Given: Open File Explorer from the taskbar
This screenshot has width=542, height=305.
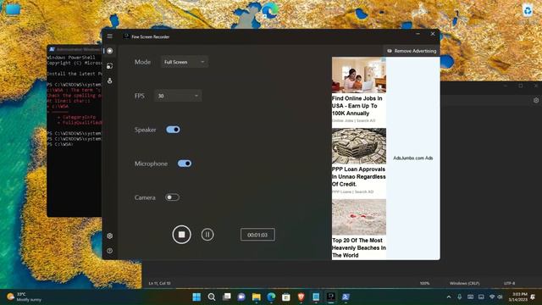Looking at the screenshot, I should 256,297.
